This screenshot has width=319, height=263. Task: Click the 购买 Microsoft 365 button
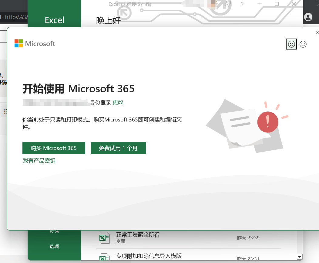(54, 148)
